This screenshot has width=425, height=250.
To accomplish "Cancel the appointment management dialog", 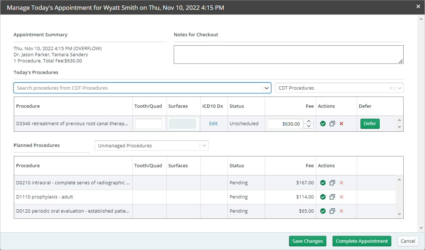I will [408, 241].
